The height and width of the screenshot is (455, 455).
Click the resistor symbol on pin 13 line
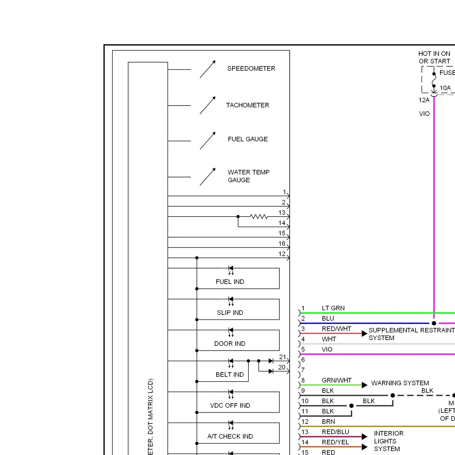pos(259,217)
